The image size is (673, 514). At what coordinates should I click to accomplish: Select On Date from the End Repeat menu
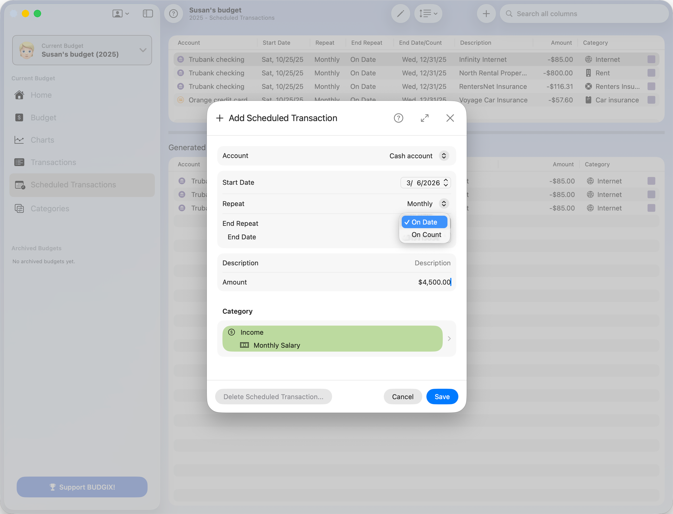tap(424, 222)
